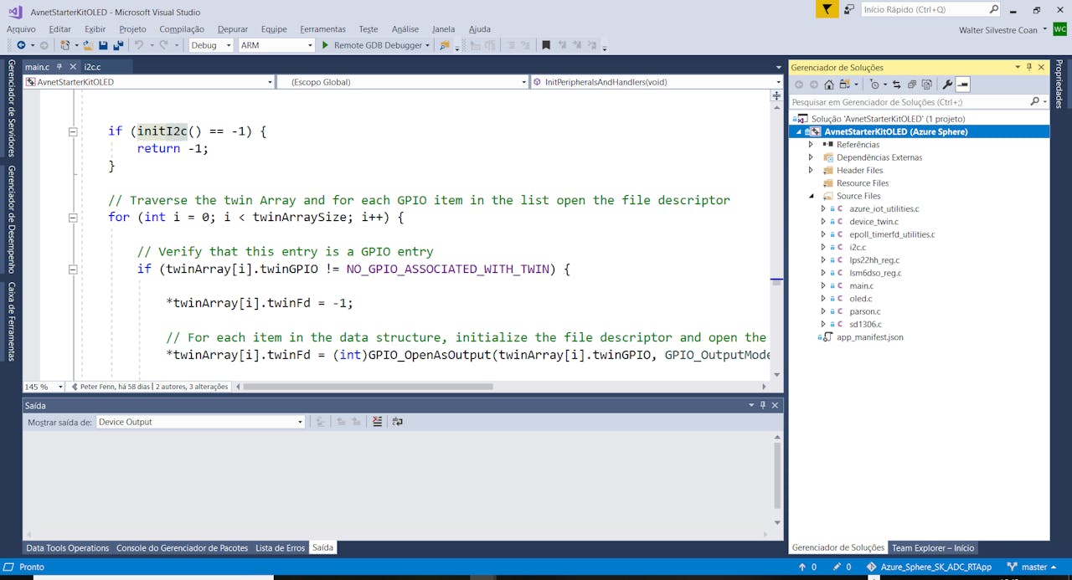Click the Home icon in Solution Explorer
The image size is (1072, 580).
(829, 85)
